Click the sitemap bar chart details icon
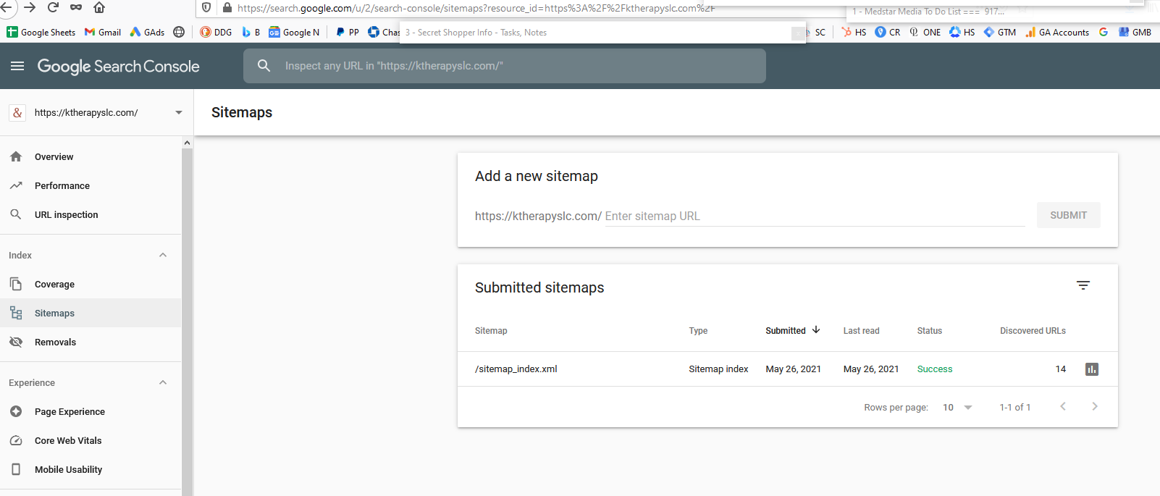This screenshot has height=496, width=1160. coord(1092,369)
